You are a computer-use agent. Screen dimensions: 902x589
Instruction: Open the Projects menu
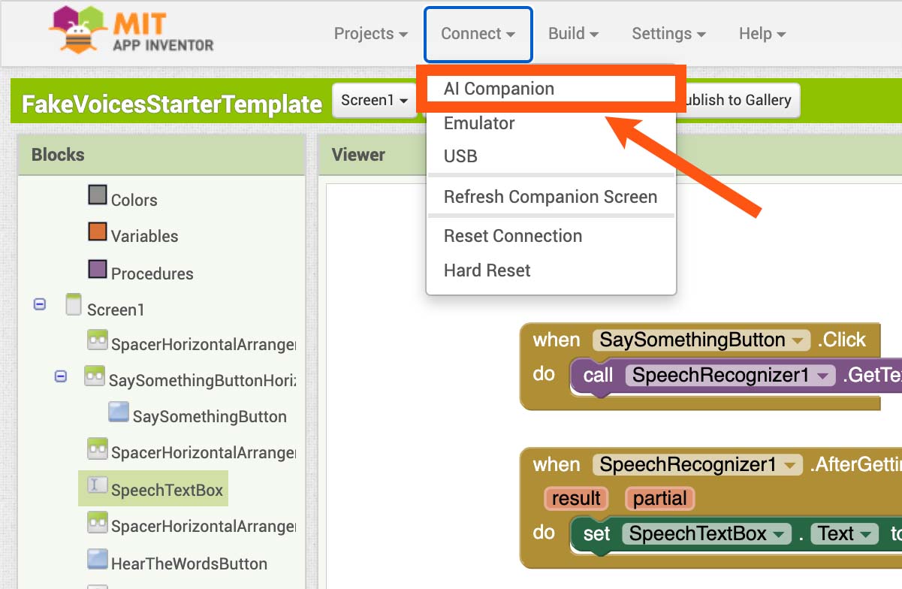[371, 34]
